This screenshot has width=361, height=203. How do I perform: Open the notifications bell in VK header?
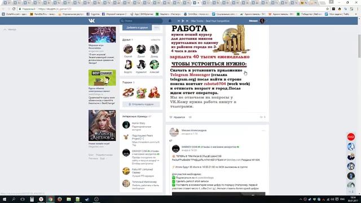click(x=170, y=21)
